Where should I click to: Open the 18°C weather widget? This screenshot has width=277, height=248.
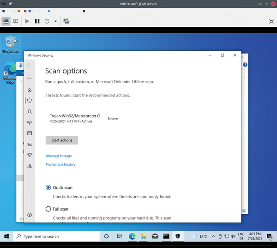pyautogui.click(x=199, y=236)
